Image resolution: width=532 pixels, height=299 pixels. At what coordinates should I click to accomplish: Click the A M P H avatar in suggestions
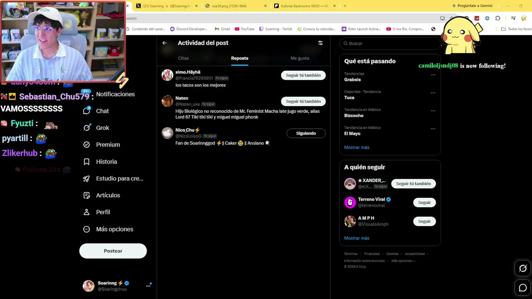(x=350, y=221)
